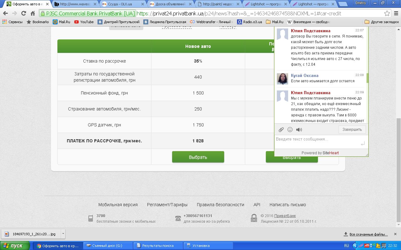401x250 pixels.
Task: Open Правила безопасности footer link
Action: pyautogui.click(x=220, y=205)
